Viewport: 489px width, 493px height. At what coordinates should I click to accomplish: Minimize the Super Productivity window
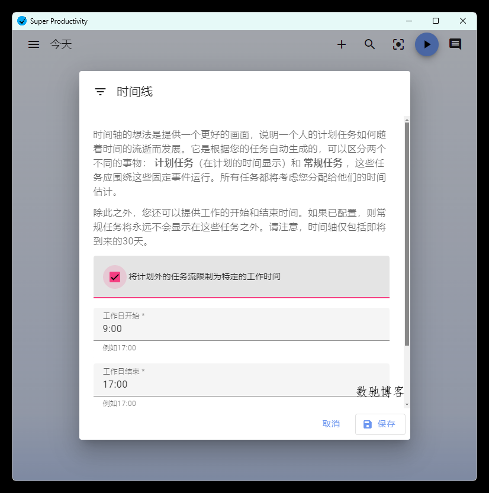(409, 21)
